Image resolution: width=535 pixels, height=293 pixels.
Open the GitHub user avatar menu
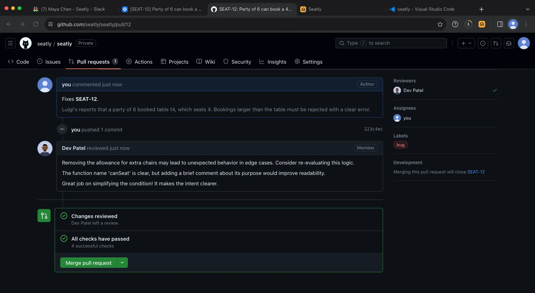524,43
